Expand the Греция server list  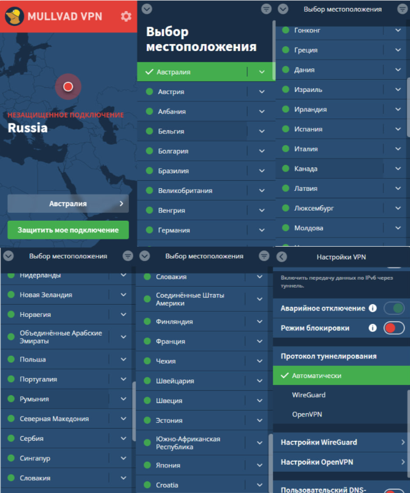[398, 50]
